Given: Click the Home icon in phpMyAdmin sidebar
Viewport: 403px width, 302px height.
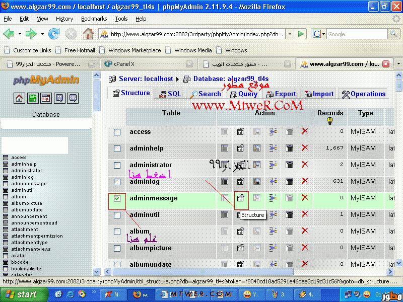Looking at the screenshot, I should [19, 98].
